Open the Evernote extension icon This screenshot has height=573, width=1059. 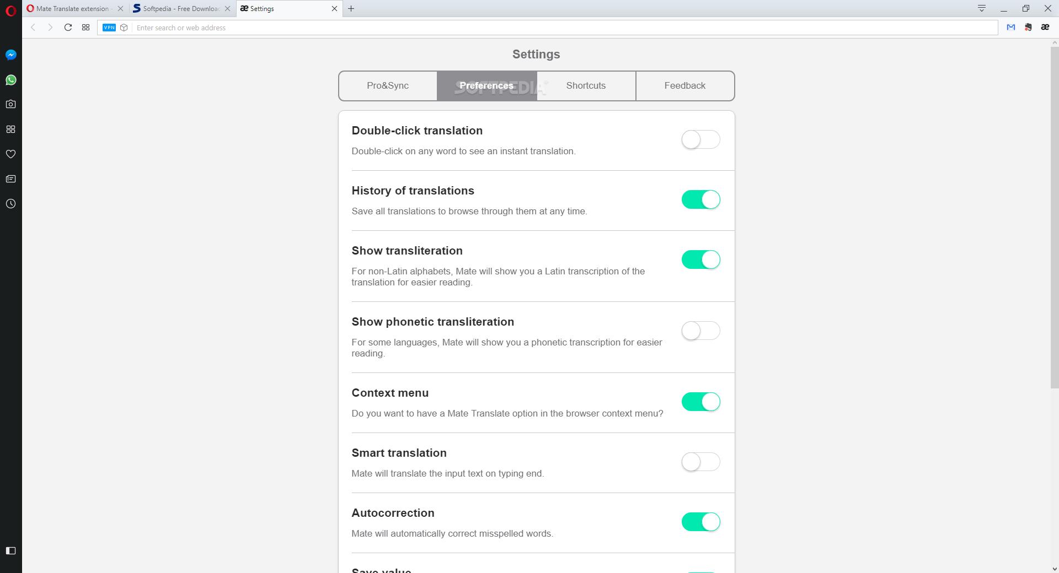tap(1028, 28)
